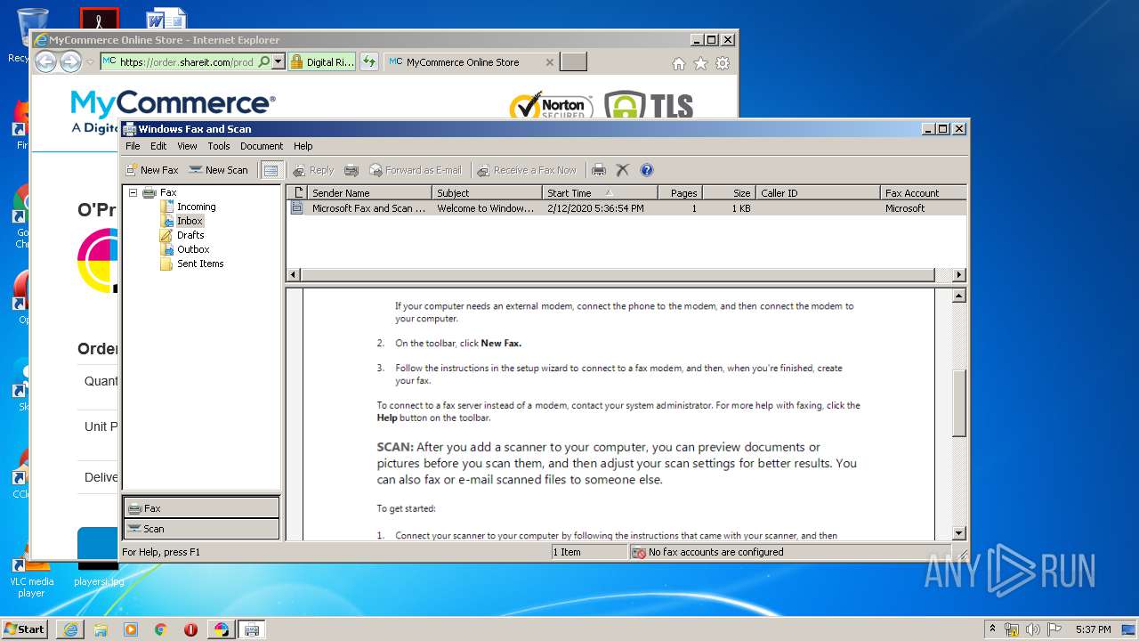This screenshot has width=1139, height=641.
Task: Open the File menu
Action: (x=133, y=146)
